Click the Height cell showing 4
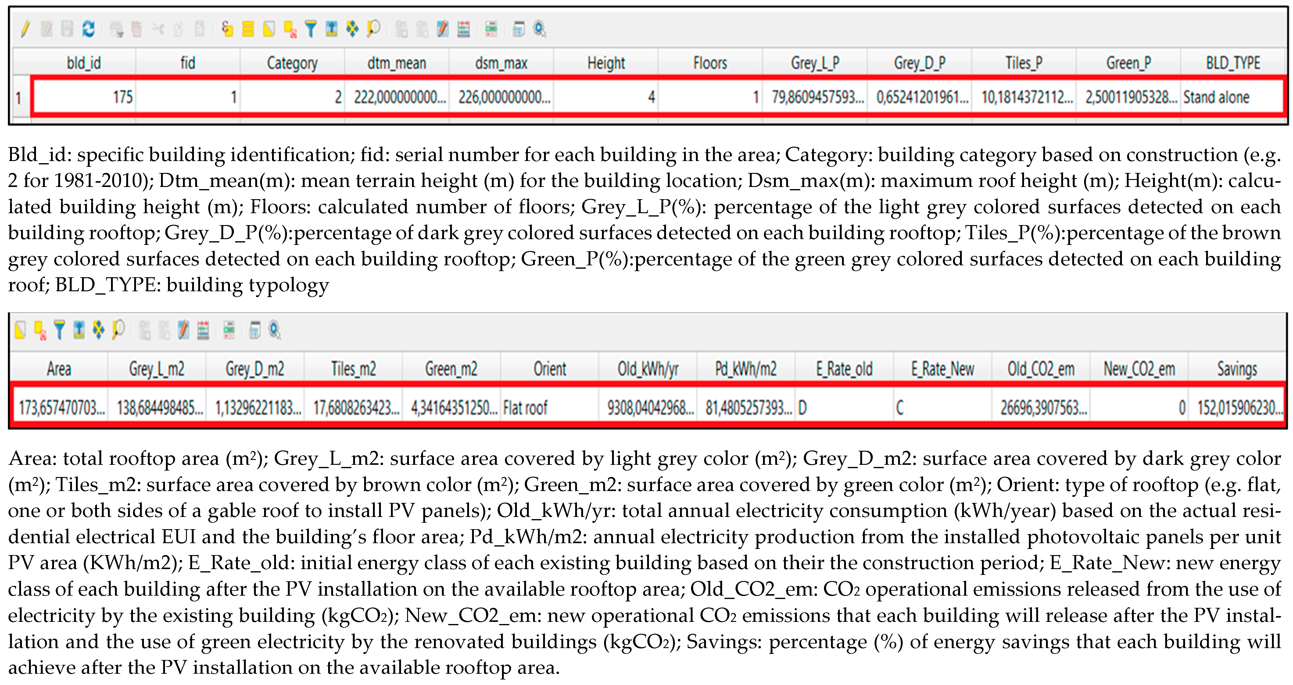Screen dimensions: 1293x685 [x=606, y=97]
